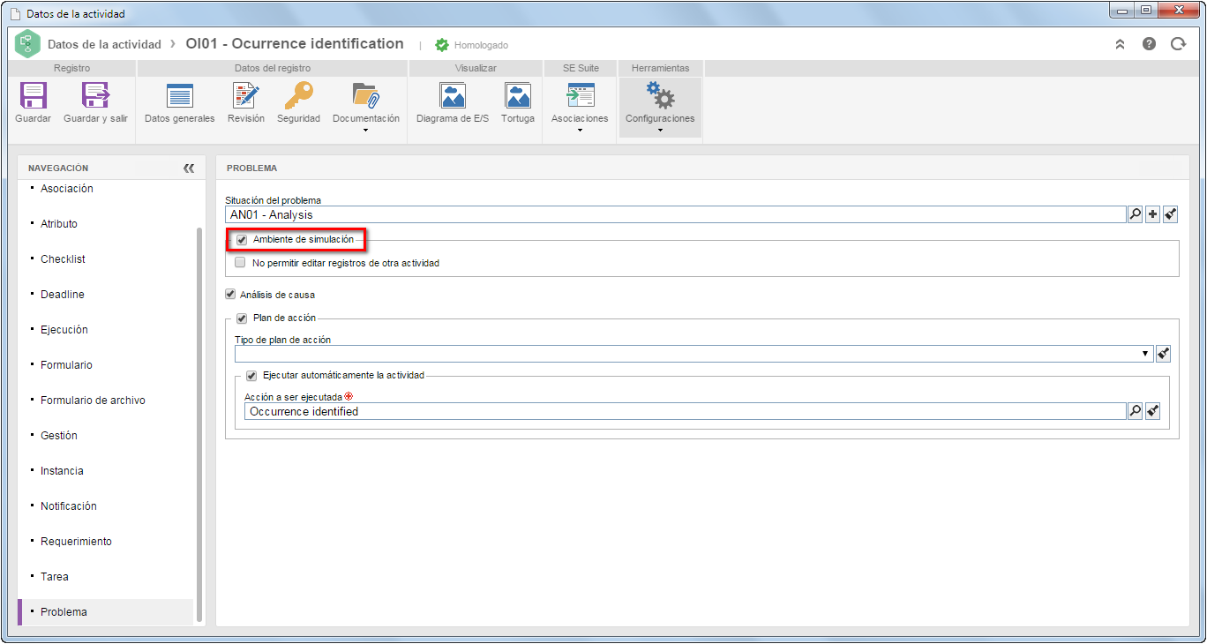Click Datos de la actividad breadcrumb
1207x644 pixels.
click(104, 44)
